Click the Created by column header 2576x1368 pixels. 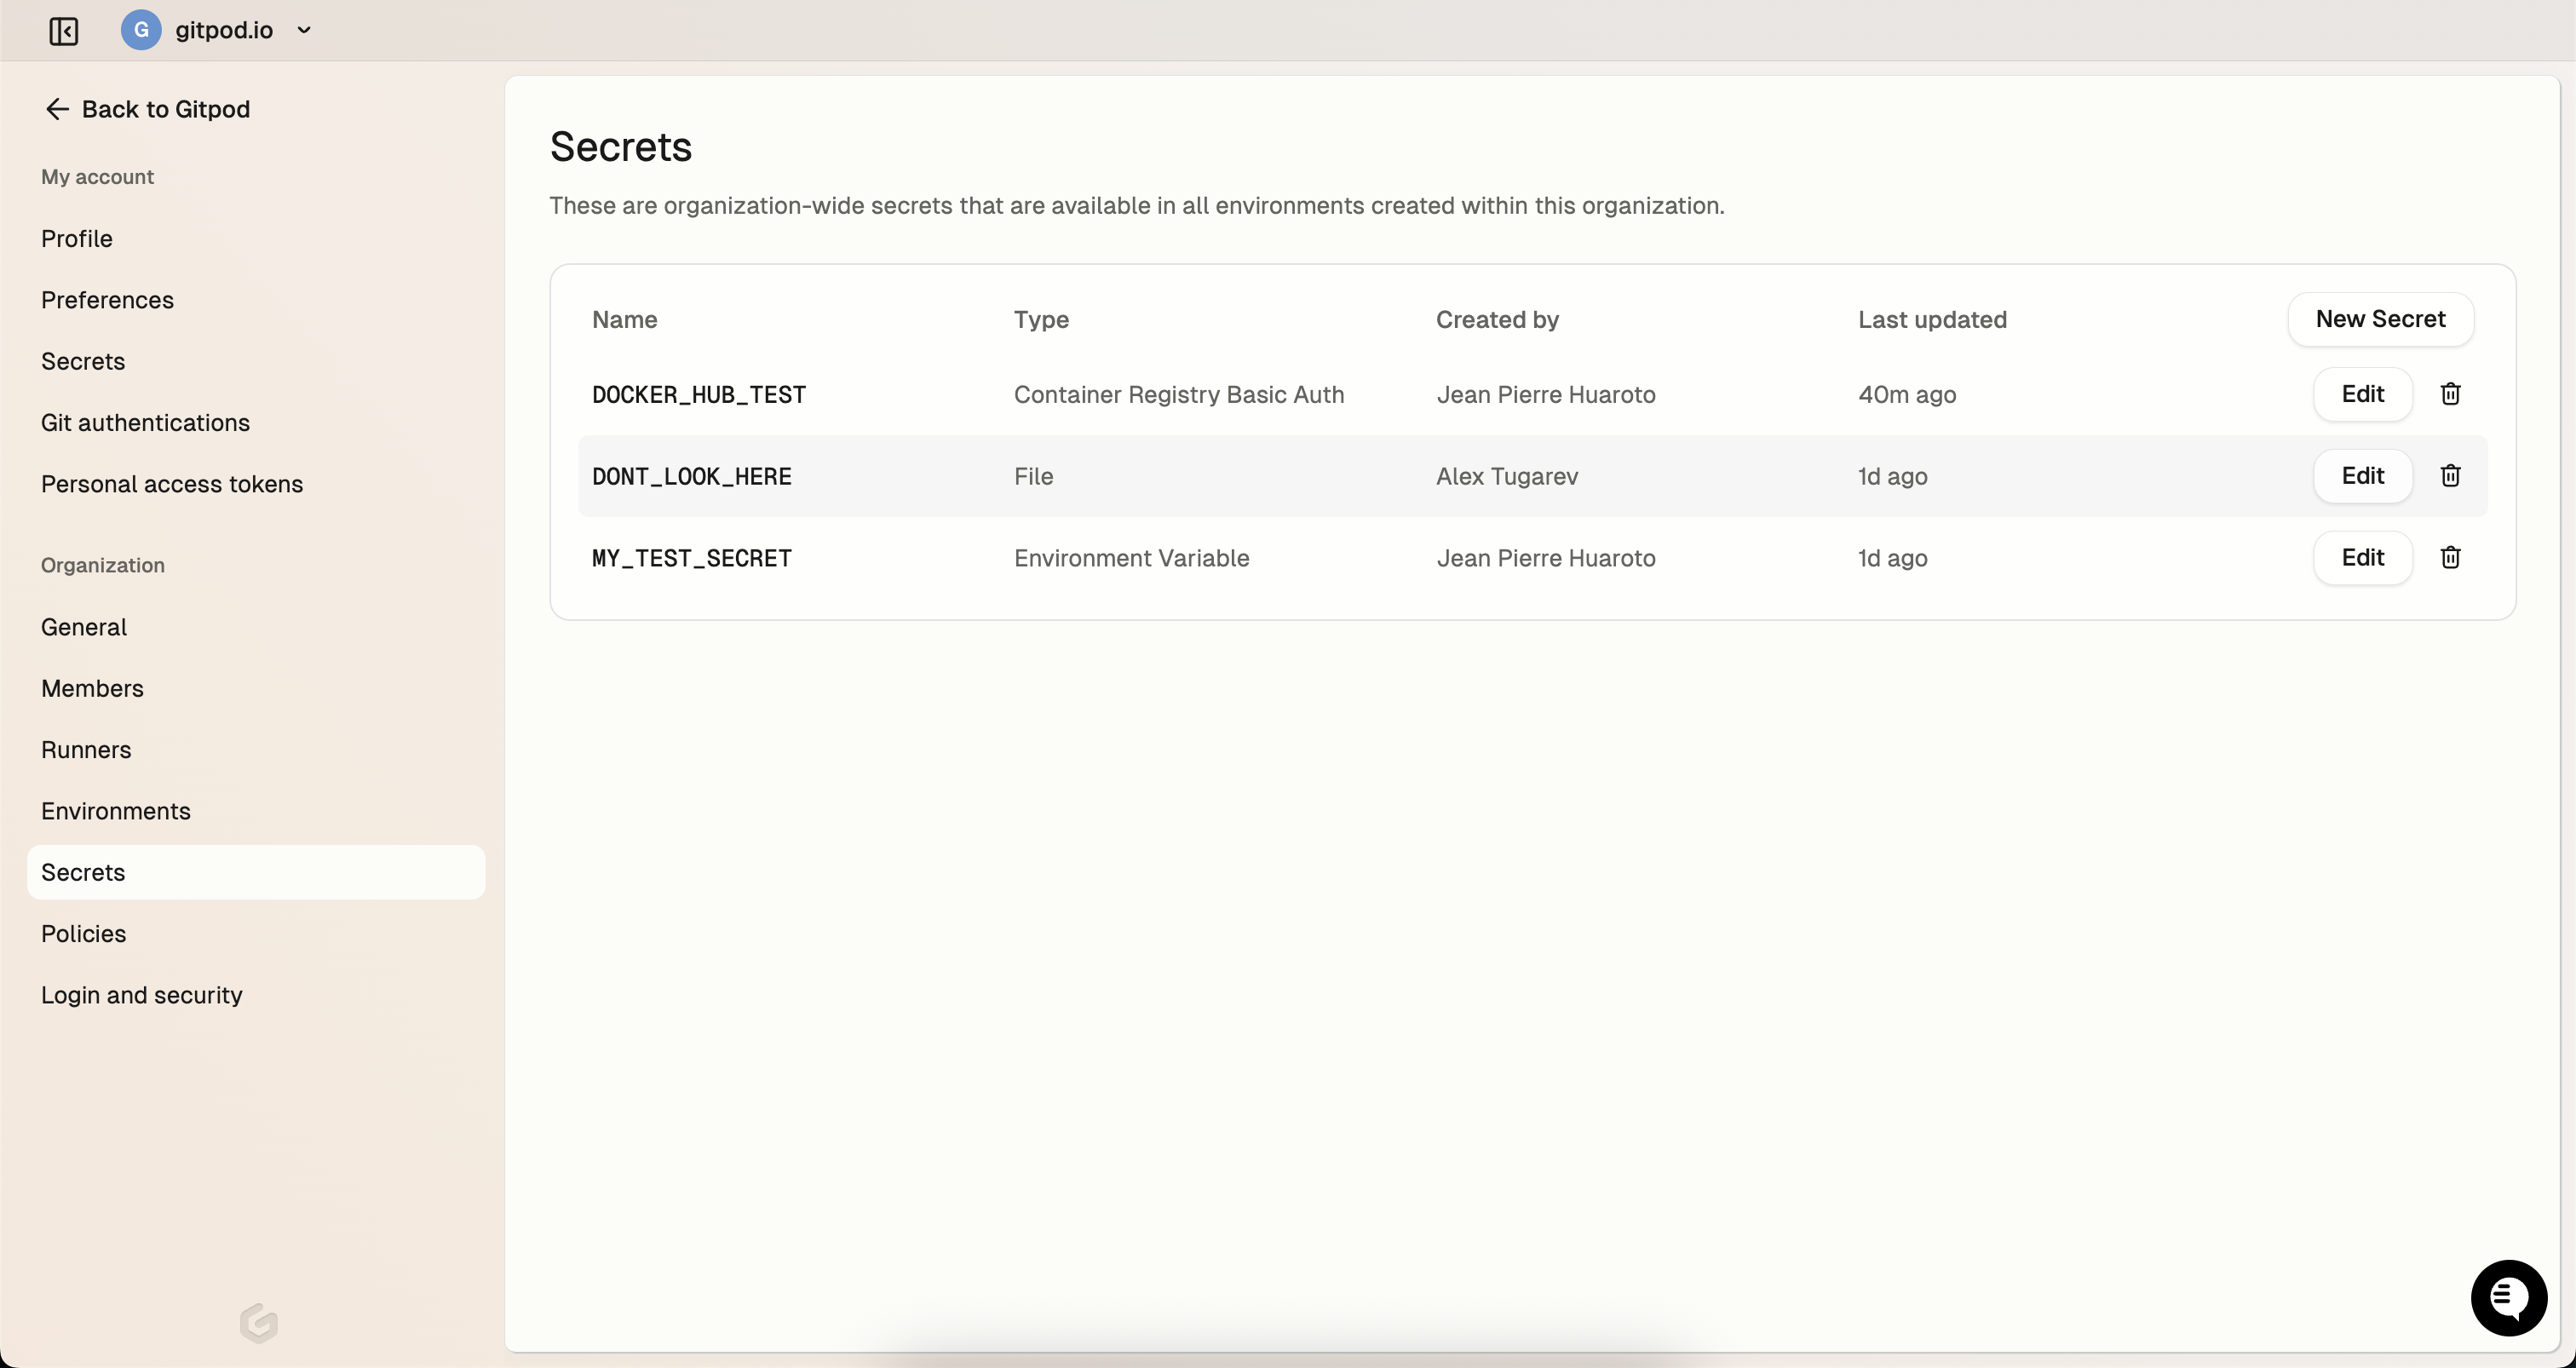(1497, 320)
